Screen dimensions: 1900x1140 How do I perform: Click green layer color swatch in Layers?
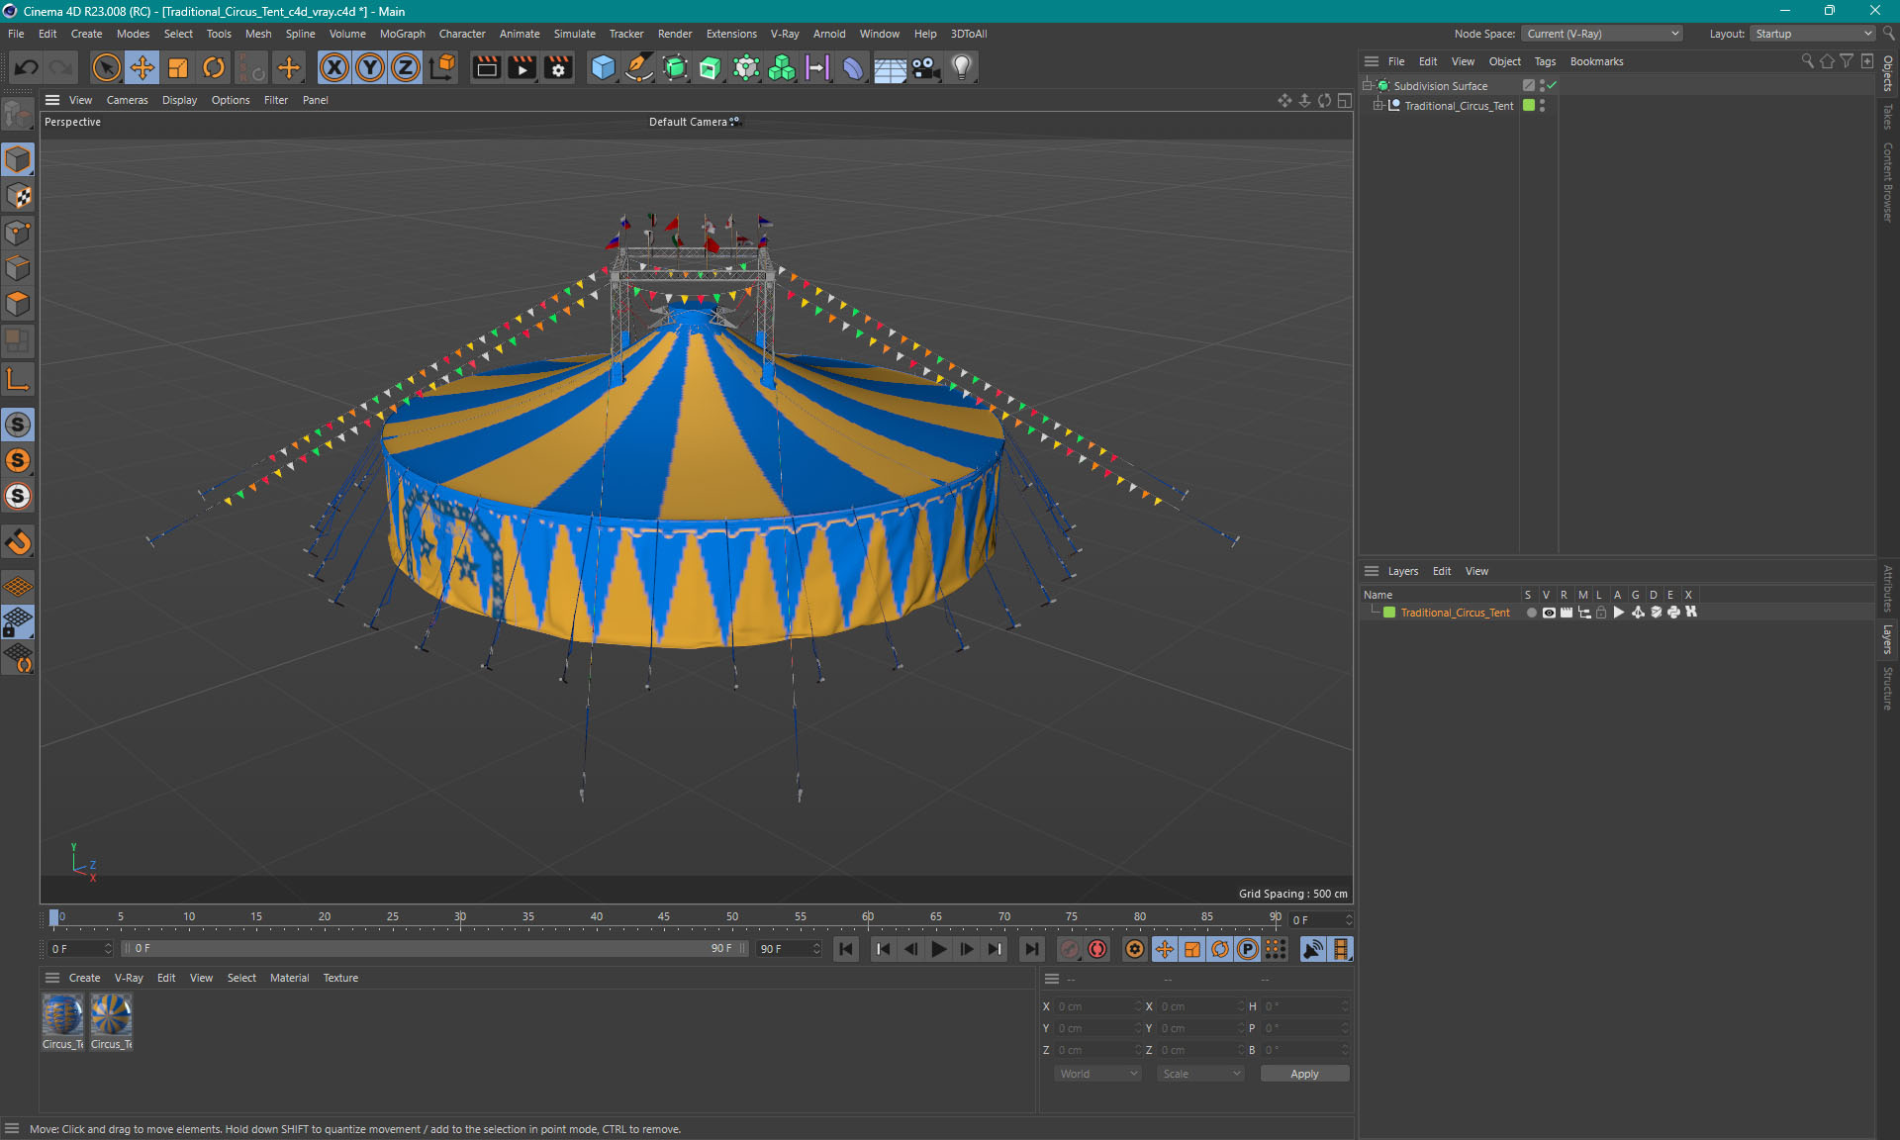point(1389,613)
